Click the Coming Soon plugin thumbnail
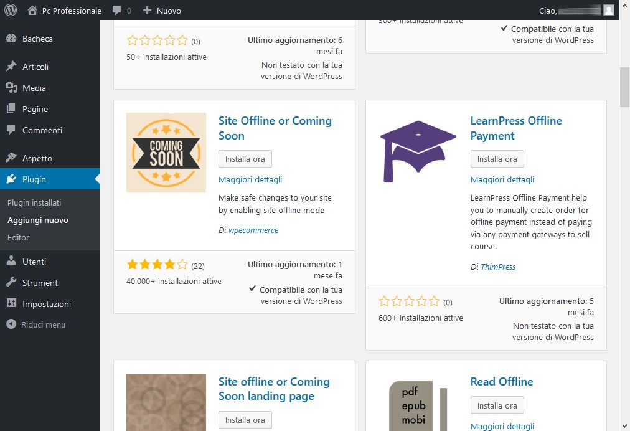The width and height of the screenshot is (630, 431). [166, 152]
